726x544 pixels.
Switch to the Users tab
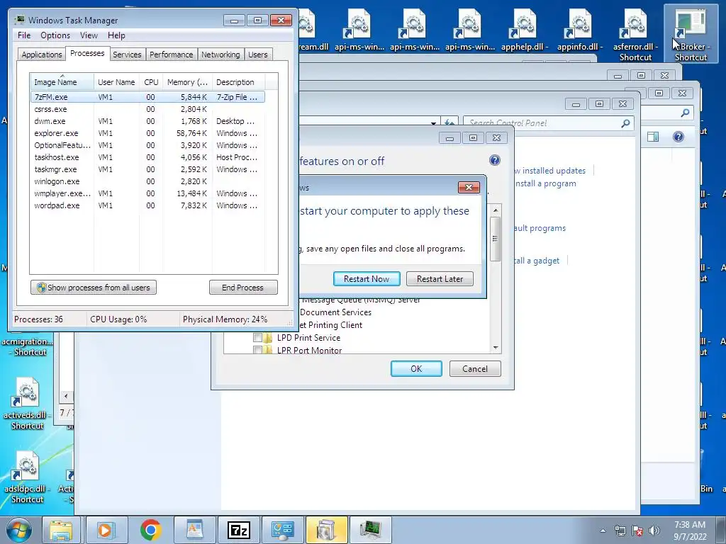(x=258, y=55)
